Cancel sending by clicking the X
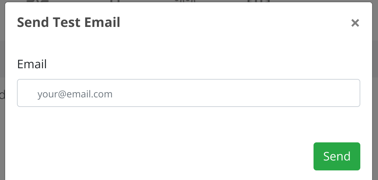This screenshot has width=378, height=180. click(355, 23)
